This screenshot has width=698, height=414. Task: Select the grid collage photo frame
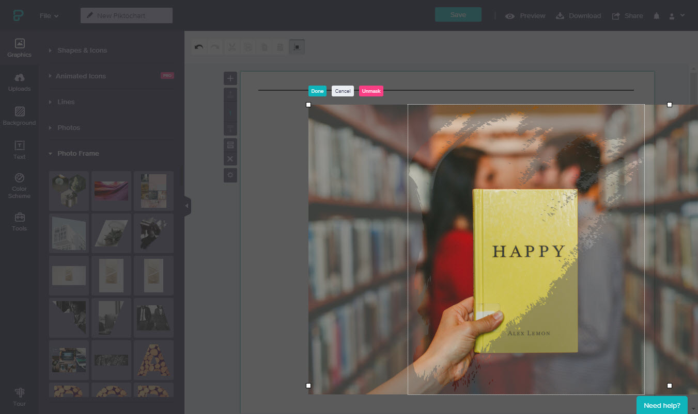coord(154,191)
